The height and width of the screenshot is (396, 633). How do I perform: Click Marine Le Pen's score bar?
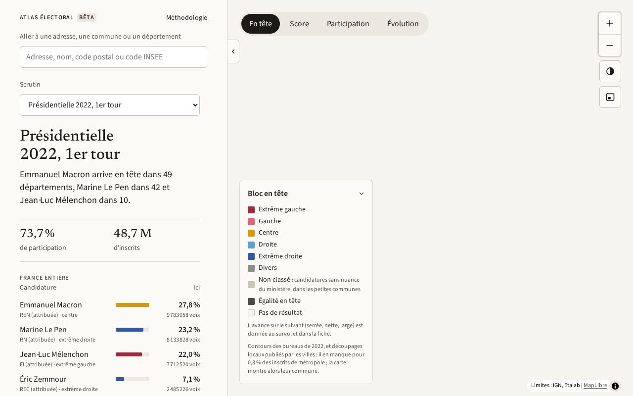point(133,330)
